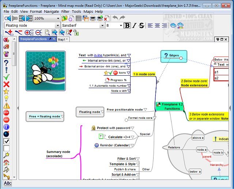Select right text alignment
Viewport: 234px width, 189px height.
(165, 26)
